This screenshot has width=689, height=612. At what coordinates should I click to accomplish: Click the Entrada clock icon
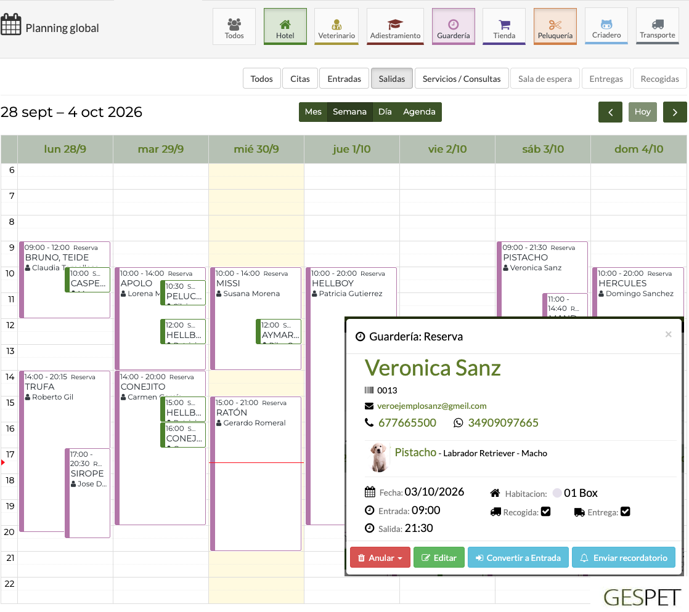(370, 510)
